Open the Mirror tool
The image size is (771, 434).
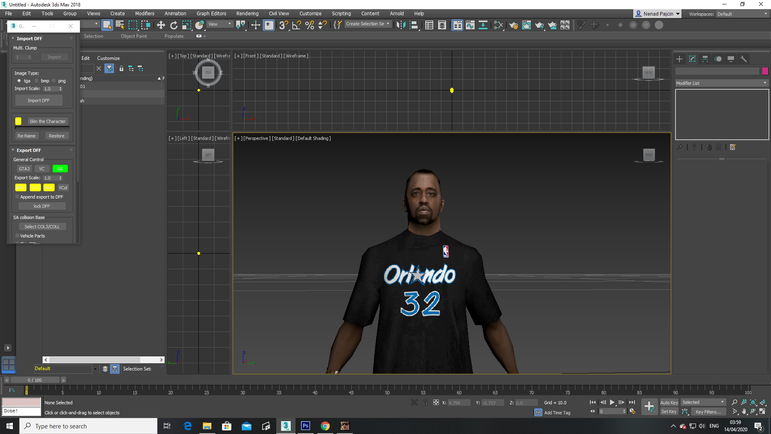tap(401, 25)
